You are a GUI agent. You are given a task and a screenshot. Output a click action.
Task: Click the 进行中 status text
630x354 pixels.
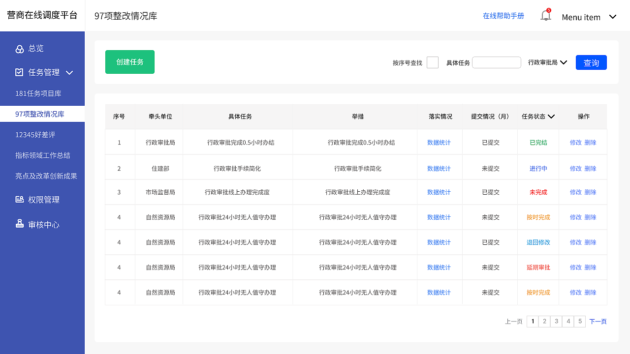point(538,169)
